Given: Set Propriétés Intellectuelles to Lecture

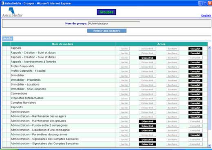Looking at the screenshot, I should coord(172,99).
